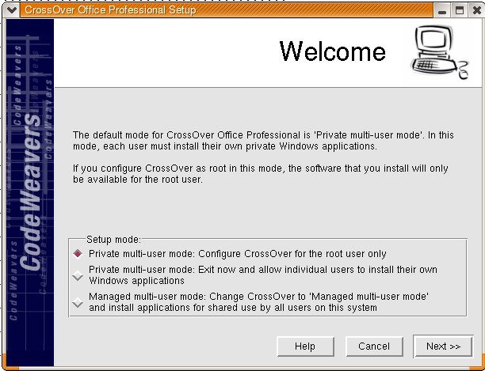Click the Welcome heading text
The image size is (485, 371).
click(332, 51)
